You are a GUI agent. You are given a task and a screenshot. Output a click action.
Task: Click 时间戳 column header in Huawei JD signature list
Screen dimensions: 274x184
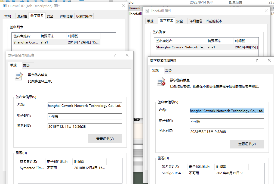[83, 36]
